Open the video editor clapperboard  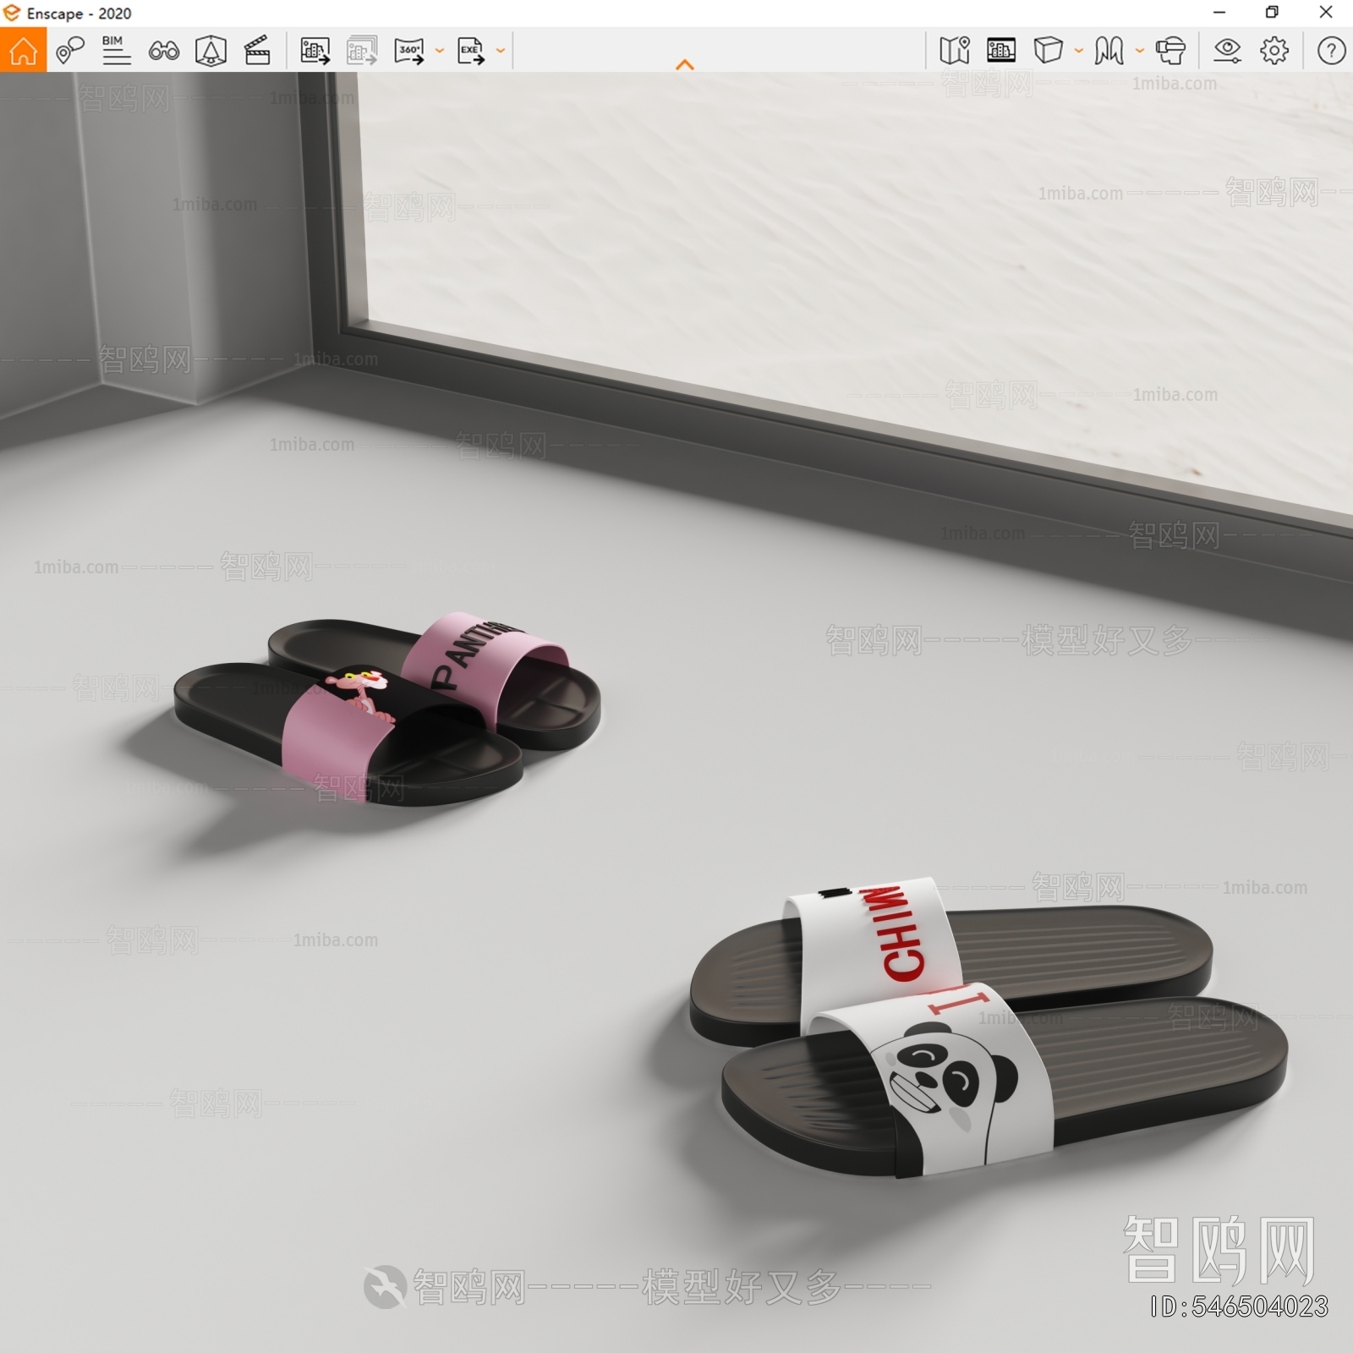pos(257,51)
